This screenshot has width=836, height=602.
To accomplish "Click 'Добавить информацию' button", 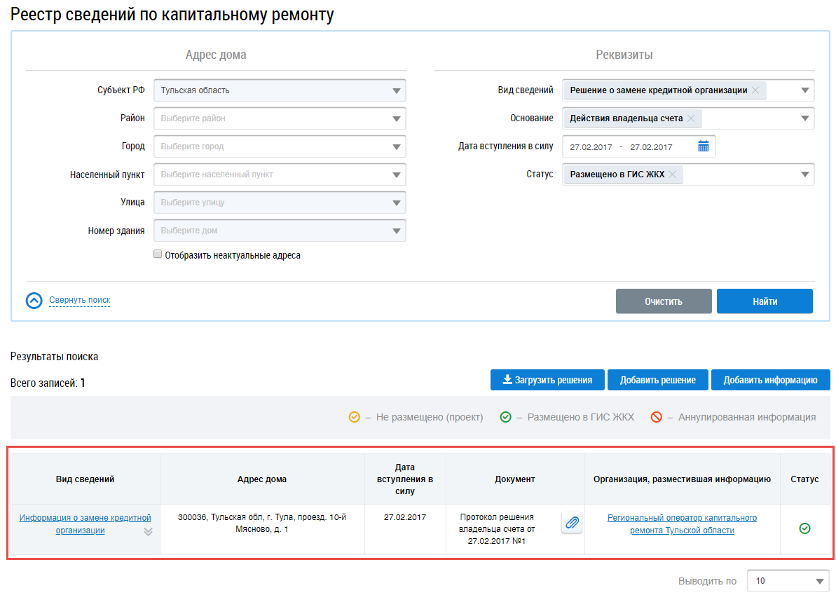I will pos(770,380).
